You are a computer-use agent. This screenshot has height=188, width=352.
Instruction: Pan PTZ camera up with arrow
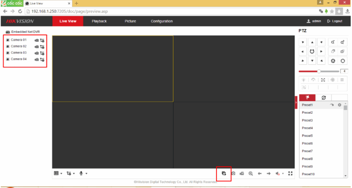(x=312, y=42)
